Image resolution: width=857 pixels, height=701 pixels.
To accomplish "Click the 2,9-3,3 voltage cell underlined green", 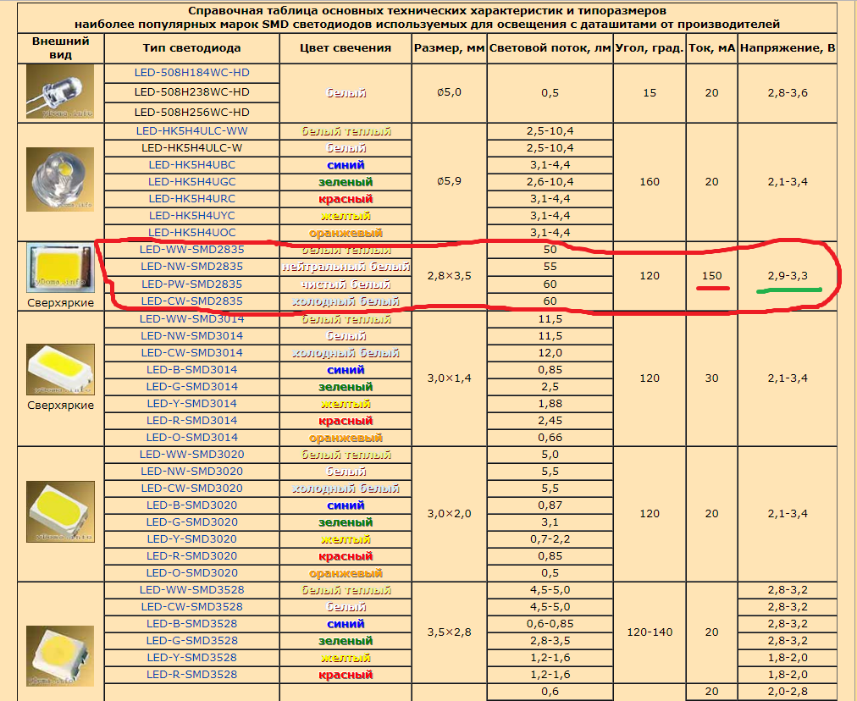I will tap(788, 276).
